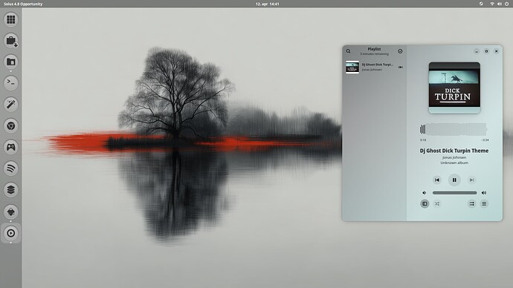Toggle the playlist sidebar visibility
This screenshot has height=288, width=513.
[x=425, y=204]
